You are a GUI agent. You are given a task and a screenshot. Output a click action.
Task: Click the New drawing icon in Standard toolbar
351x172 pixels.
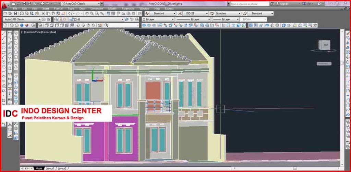pyautogui.click(x=5, y=13)
